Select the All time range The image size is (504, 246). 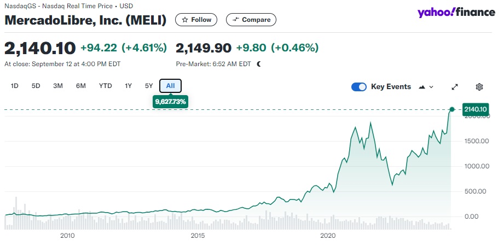170,86
